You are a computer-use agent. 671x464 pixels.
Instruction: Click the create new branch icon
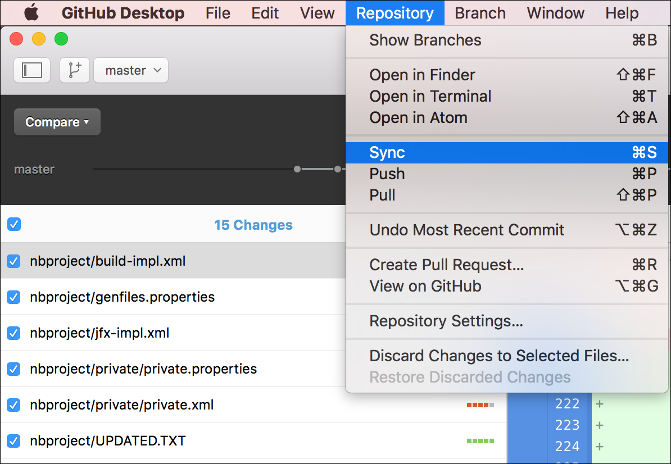75,70
